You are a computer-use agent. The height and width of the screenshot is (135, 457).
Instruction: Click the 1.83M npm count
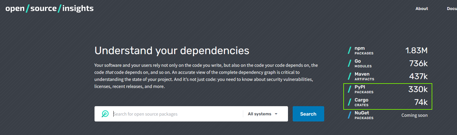[x=416, y=51]
